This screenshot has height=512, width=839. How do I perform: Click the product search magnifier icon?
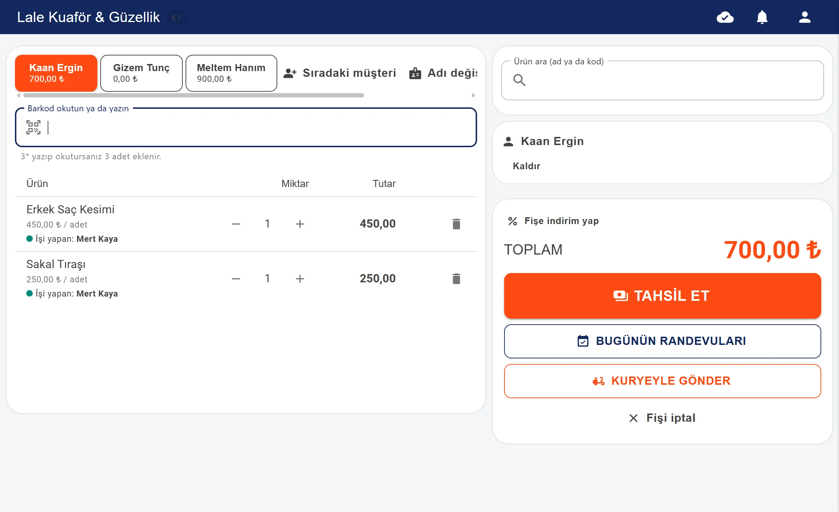tap(519, 80)
